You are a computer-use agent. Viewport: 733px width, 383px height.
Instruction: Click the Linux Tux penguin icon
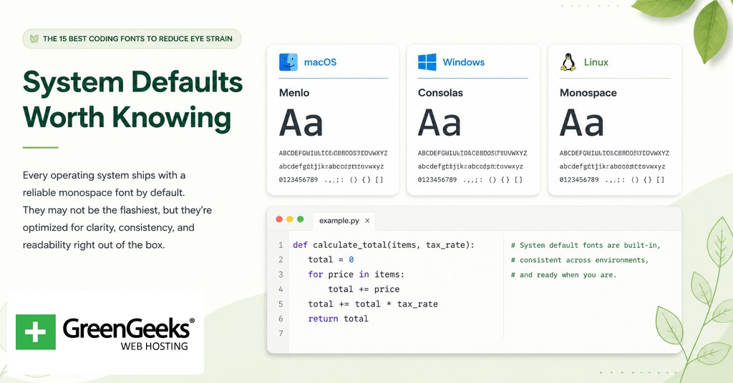click(568, 62)
